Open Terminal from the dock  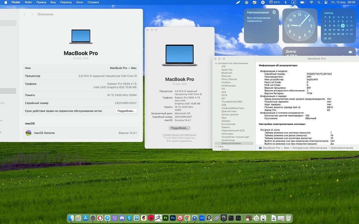(231, 218)
